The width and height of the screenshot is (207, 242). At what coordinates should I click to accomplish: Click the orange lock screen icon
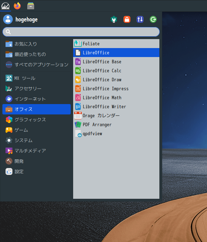(x=127, y=19)
